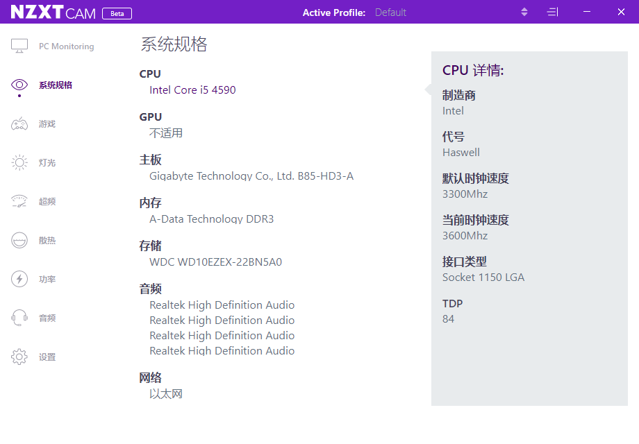This screenshot has height=444, width=639.
Task: Select the 系统规格 menu label
Action: coord(56,85)
